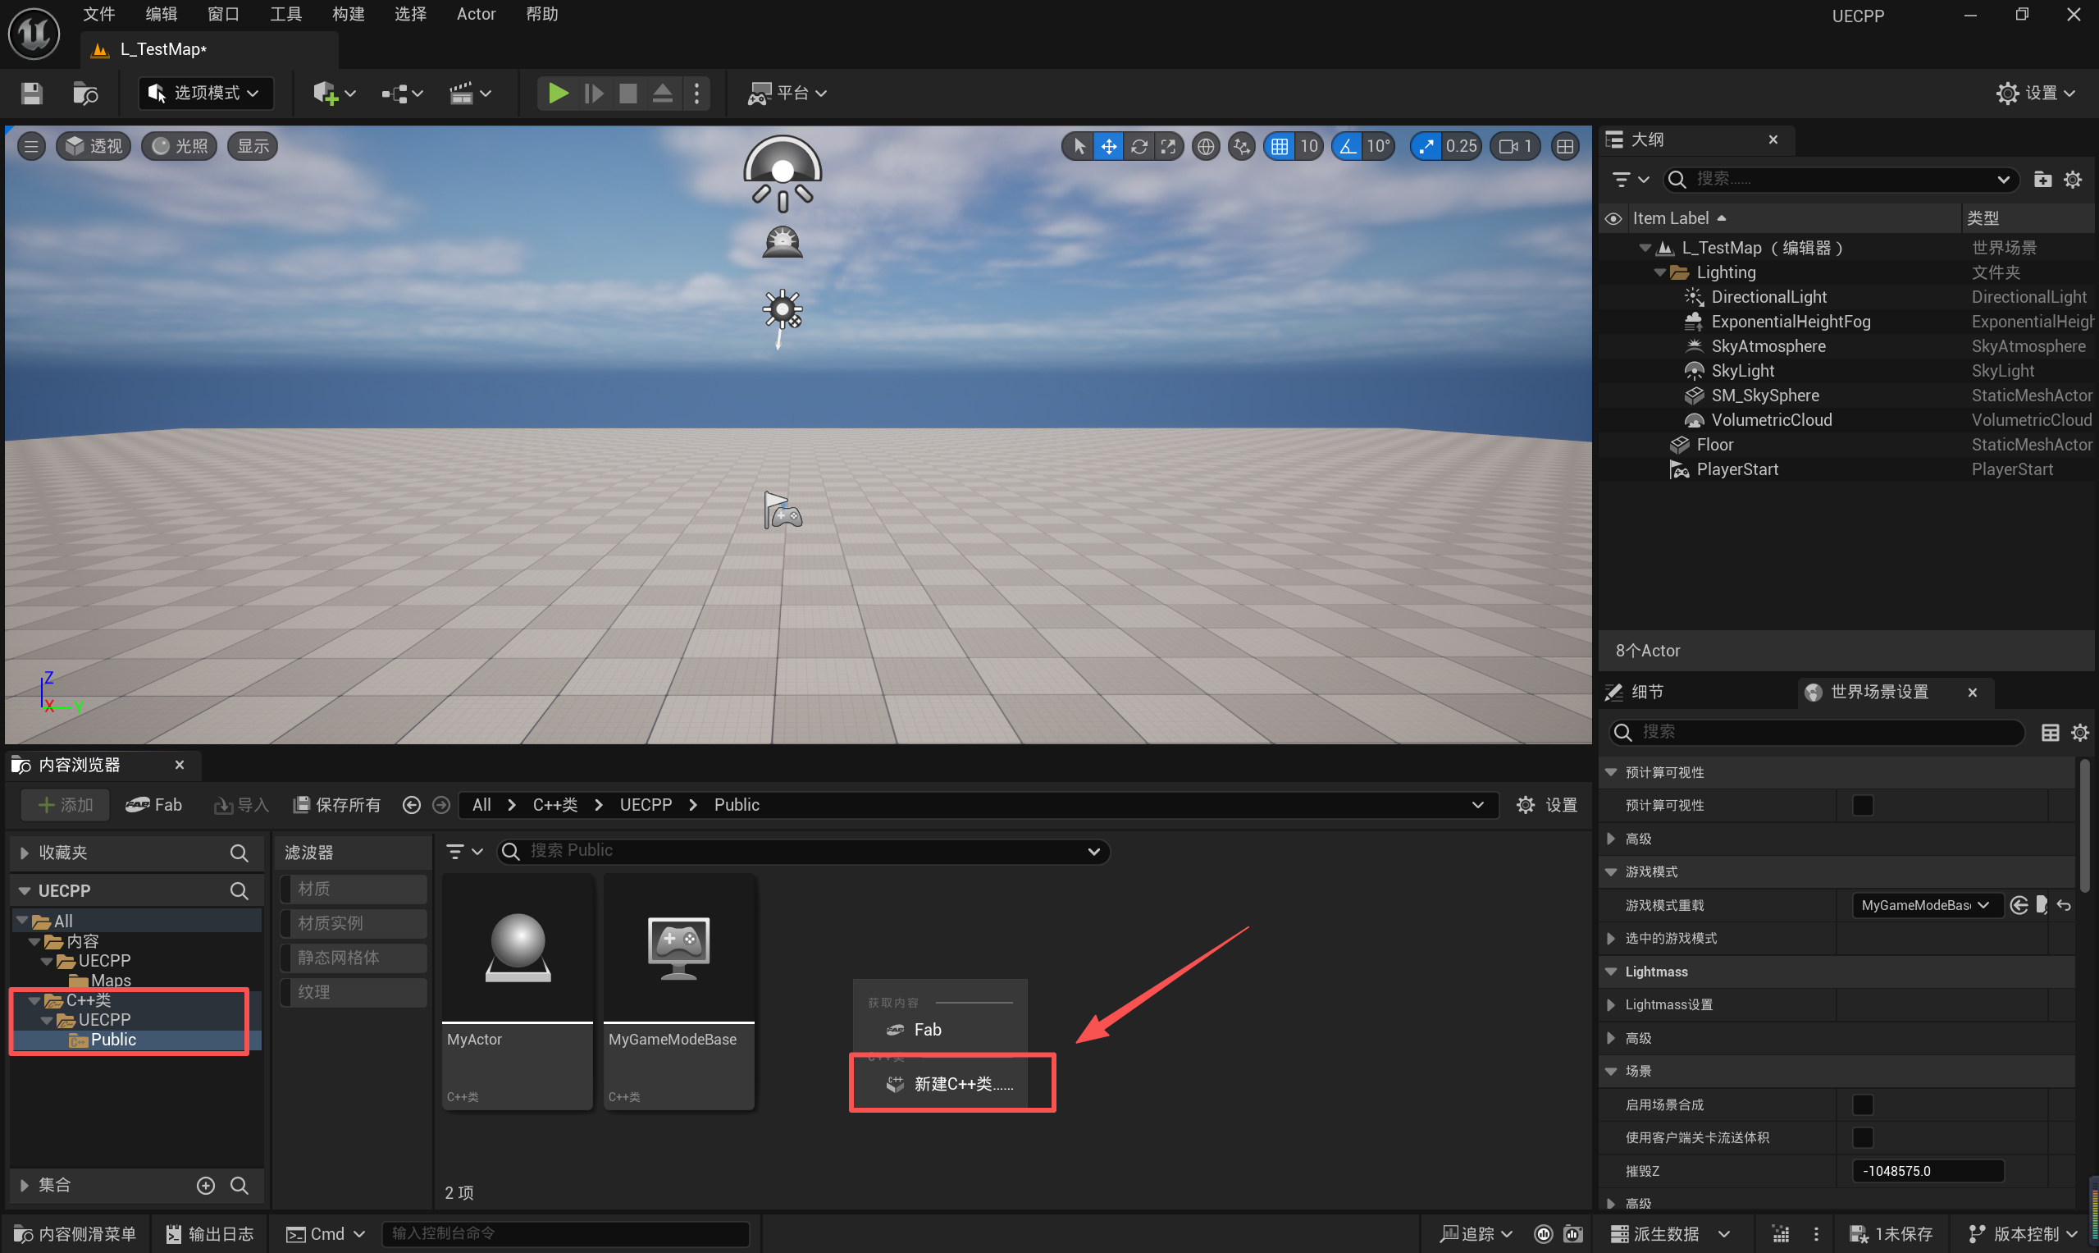The height and width of the screenshot is (1253, 2099).
Task: Open the viewport hamburger options menu
Action: (31, 146)
